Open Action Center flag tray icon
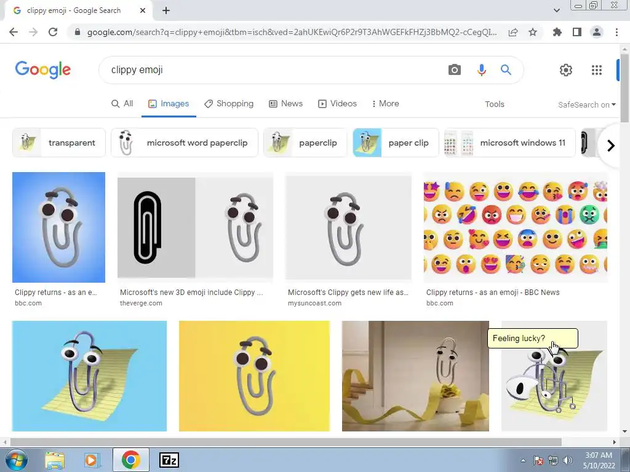 click(538, 460)
